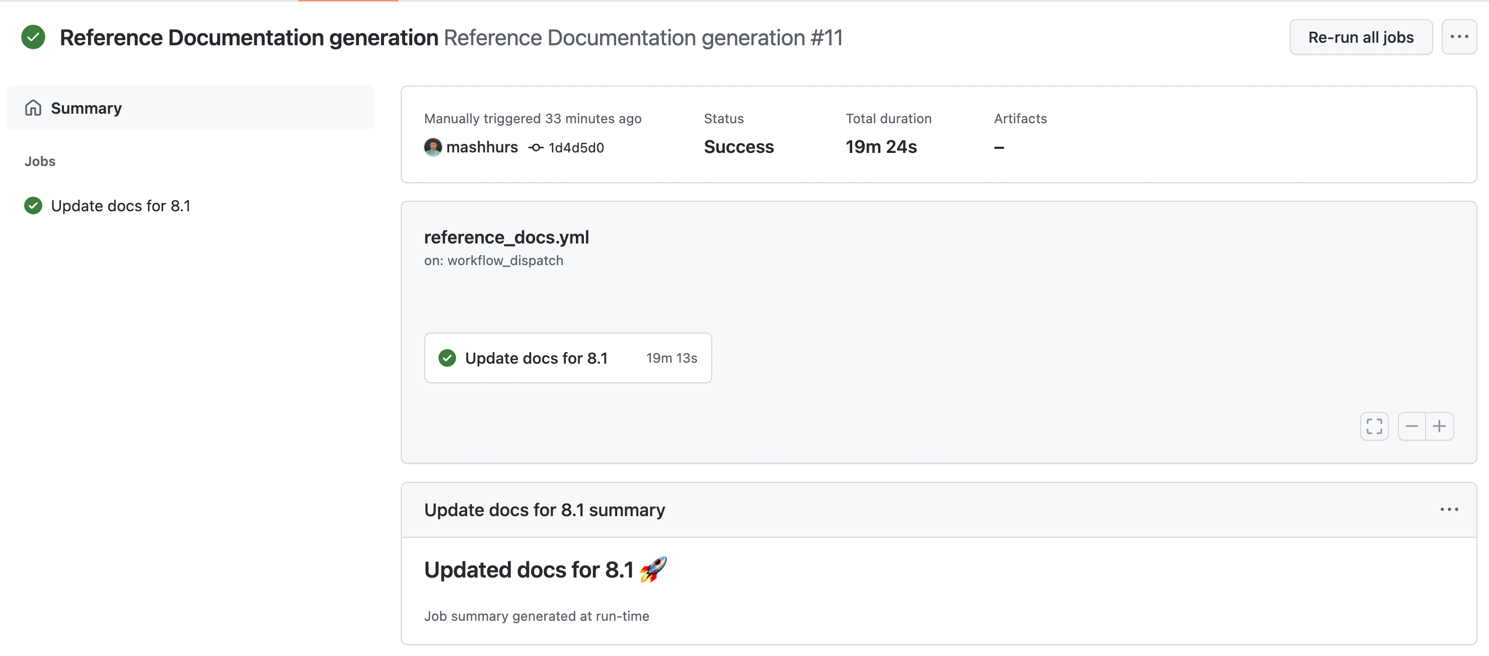Open commit 1d4d5d0 link
Viewport: 1489px width, 656px height.
tap(576, 148)
